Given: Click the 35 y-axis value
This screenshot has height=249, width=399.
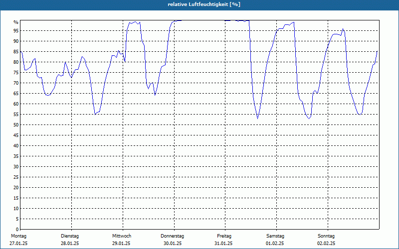Looking at the screenshot, I should [x=16, y=156].
